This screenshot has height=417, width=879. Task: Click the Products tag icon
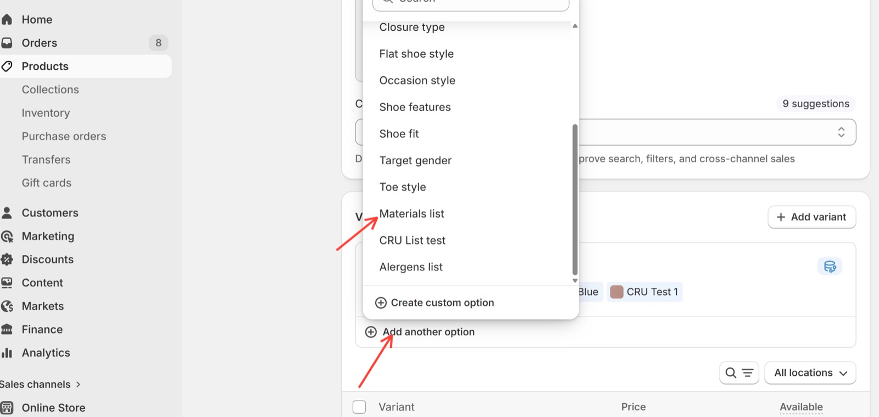7,66
